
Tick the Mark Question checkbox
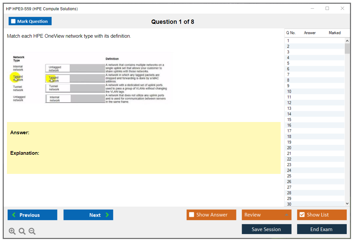point(13,21)
